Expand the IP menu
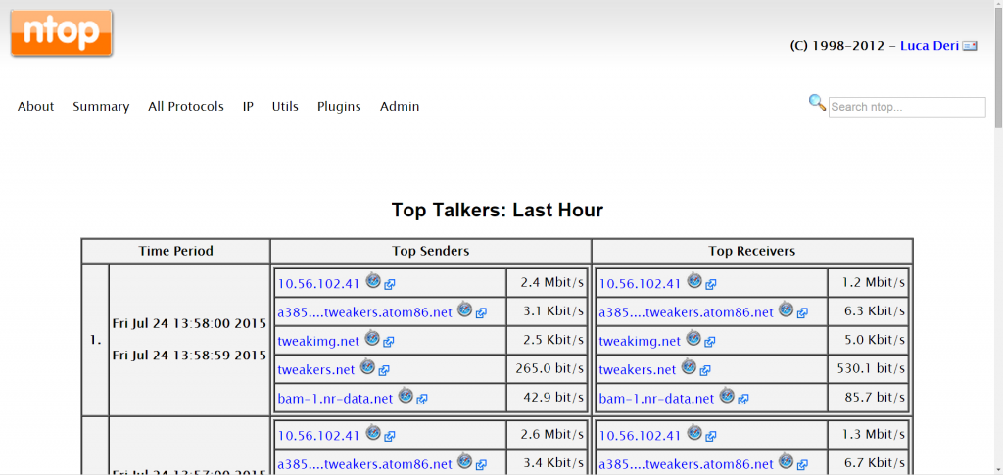1003x475 pixels. pyautogui.click(x=248, y=107)
